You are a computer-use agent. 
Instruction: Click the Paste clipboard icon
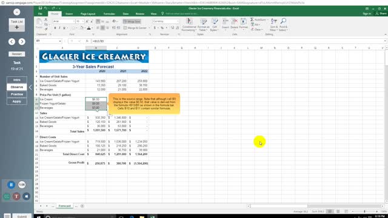39,22
